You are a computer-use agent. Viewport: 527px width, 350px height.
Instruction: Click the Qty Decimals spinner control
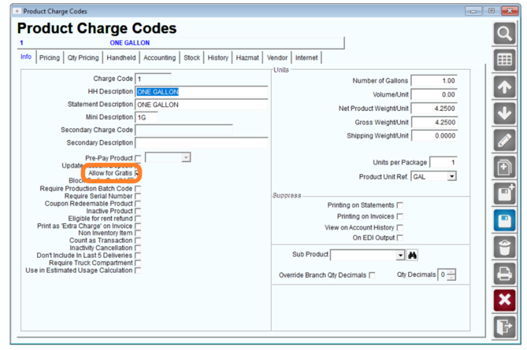[x=451, y=274]
